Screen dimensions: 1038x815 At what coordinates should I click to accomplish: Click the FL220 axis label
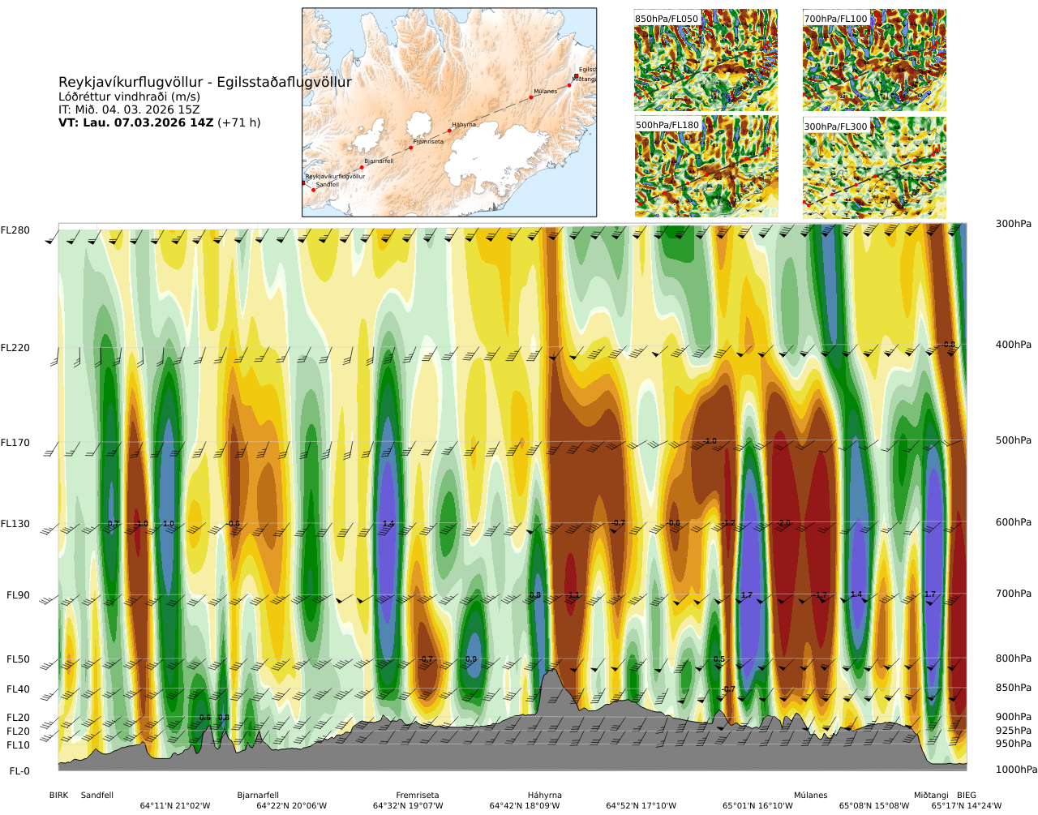[x=15, y=348]
